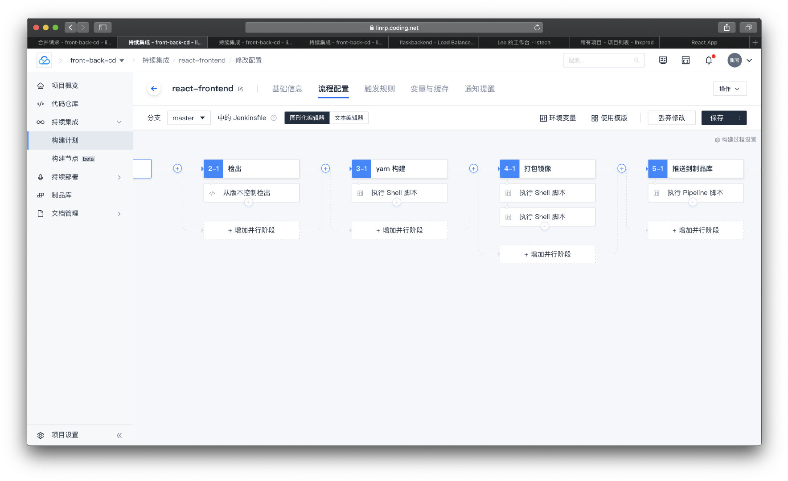Switch to 文本编辑器 mode
Image resolution: width=788 pixels, height=481 pixels.
[x=349, y=118]
